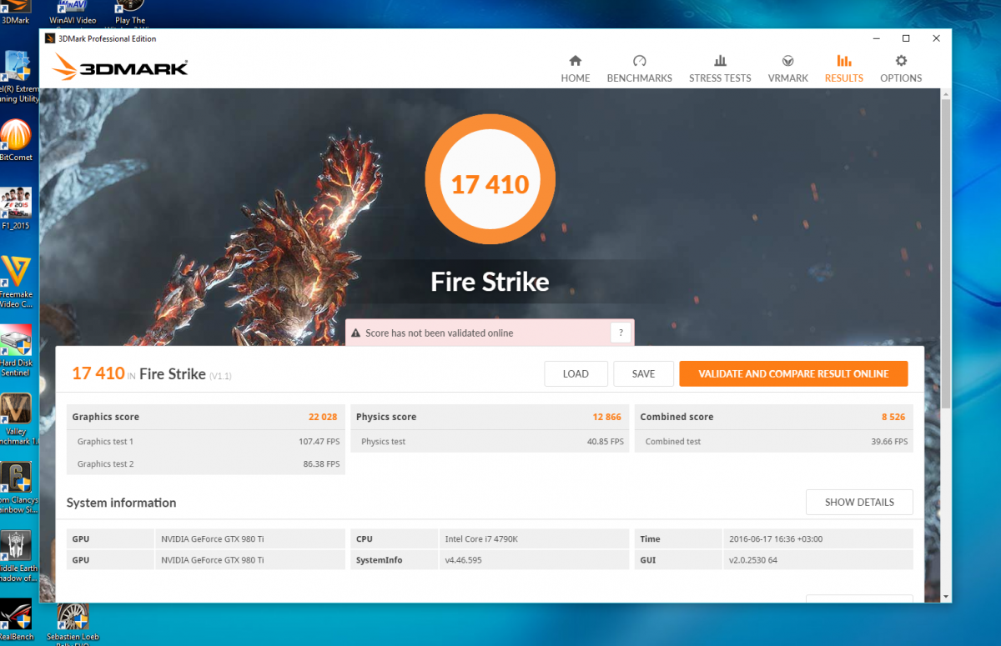Open the 3DMark desktop shortcut
The image size is (1001, 646).
(15, 12)
